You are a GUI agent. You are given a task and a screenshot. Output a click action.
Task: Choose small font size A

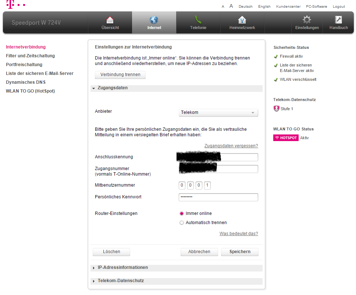pyautogui.click(x=223, y=7)
